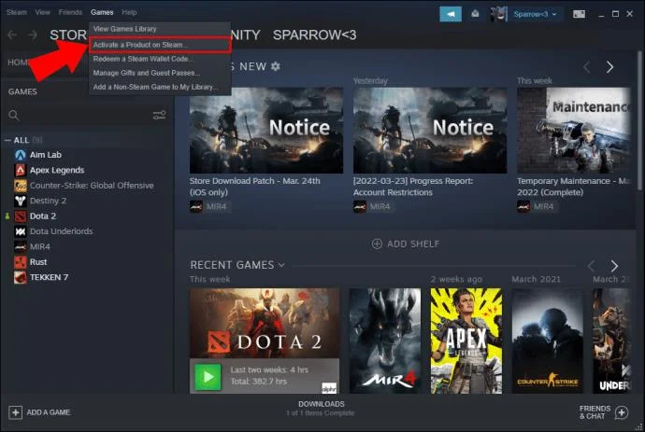Open the Steam menu
This screenshot has height=432, width=645.
pos(17,12)
